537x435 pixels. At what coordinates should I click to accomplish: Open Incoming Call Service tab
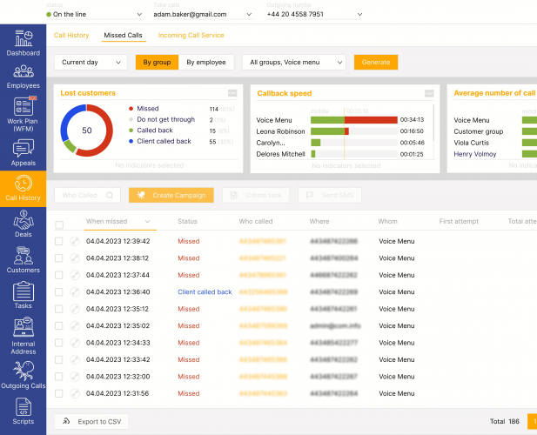191,36
